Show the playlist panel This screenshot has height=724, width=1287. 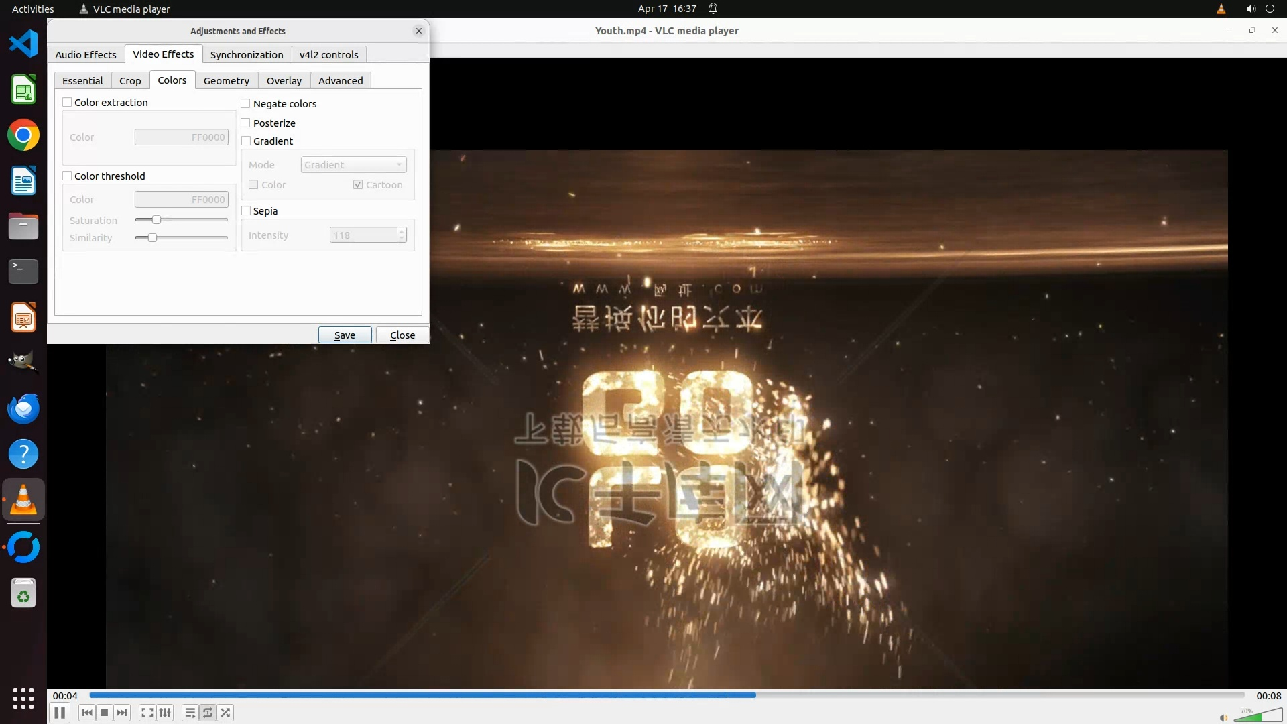point(190,713)
